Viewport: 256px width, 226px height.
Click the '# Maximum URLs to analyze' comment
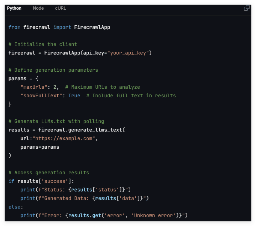point(103,87)
